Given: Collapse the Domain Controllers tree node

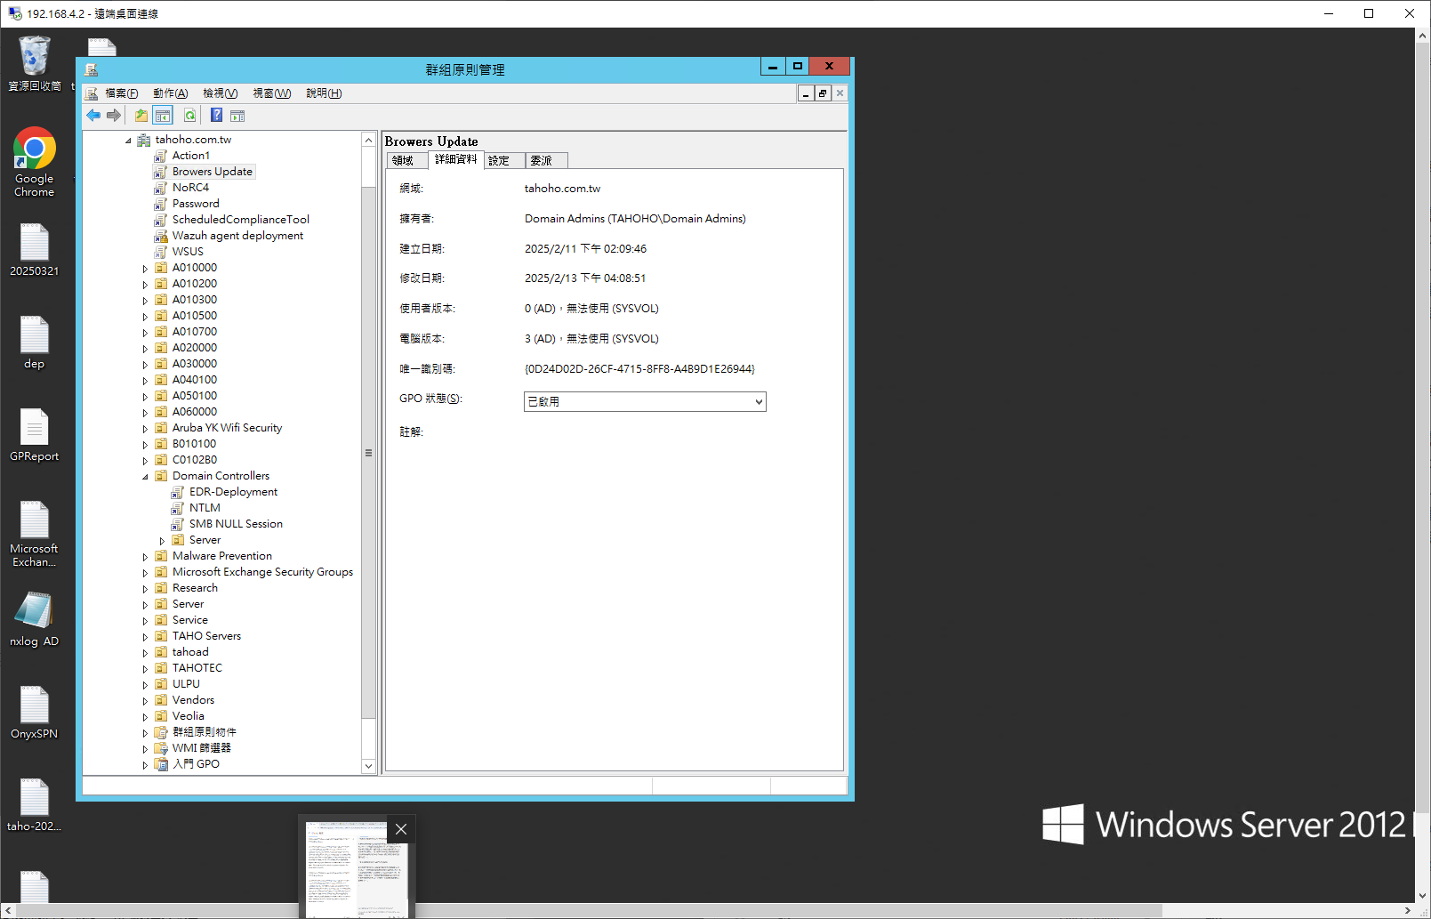Looking at the screenshot, I should coord(145,477).
